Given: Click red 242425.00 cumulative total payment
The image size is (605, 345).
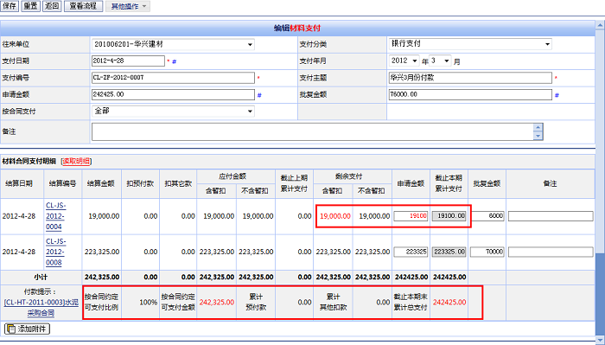Looking at the screenshot, I should (449, 302).
